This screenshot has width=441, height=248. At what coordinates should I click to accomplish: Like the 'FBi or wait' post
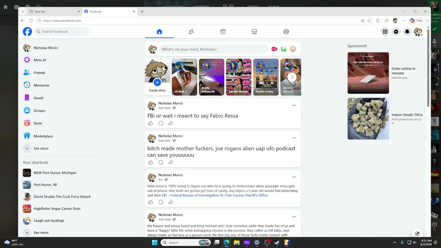click(151, 123)
